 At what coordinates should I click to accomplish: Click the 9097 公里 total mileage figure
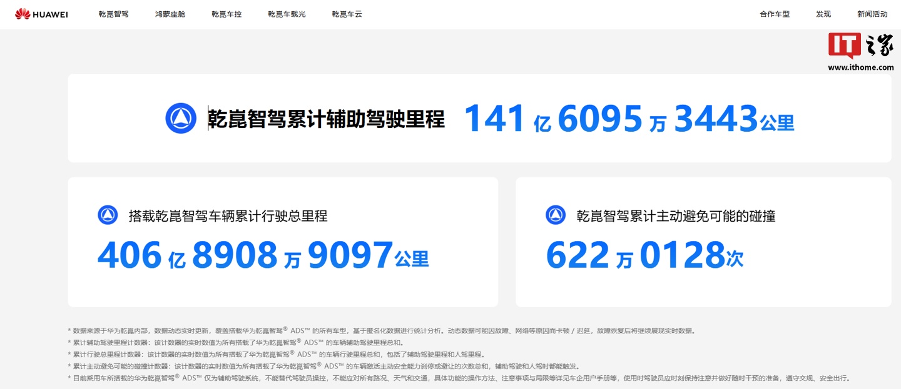[x=369, y=255]
